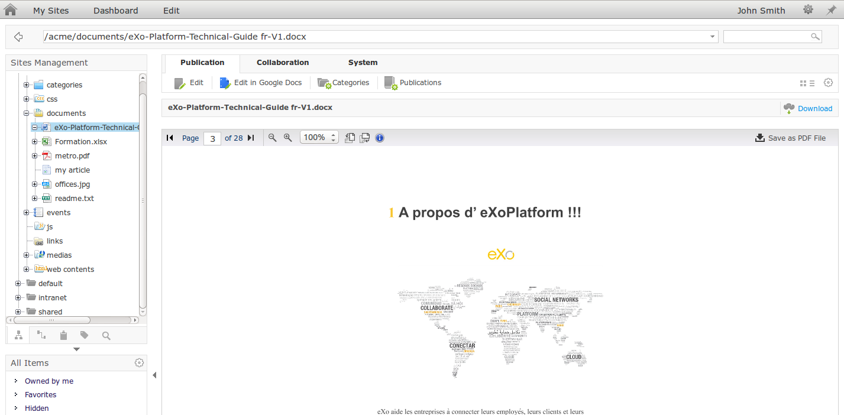
Task: Rotate the page counterclockwise
Action: point(350,138)
